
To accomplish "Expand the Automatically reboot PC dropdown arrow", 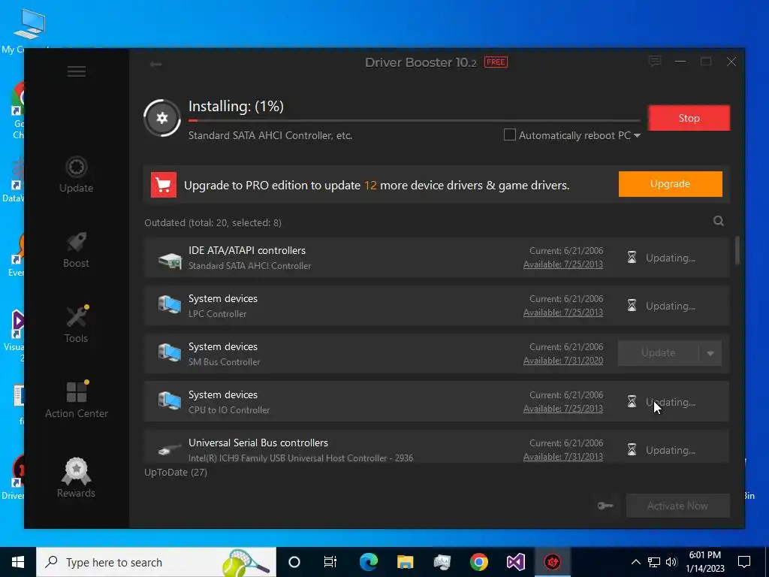I will 637,136.
